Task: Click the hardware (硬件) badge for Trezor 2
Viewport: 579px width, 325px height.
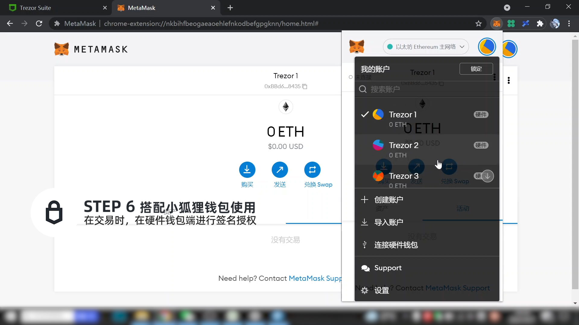Action: tap(481, 145)
